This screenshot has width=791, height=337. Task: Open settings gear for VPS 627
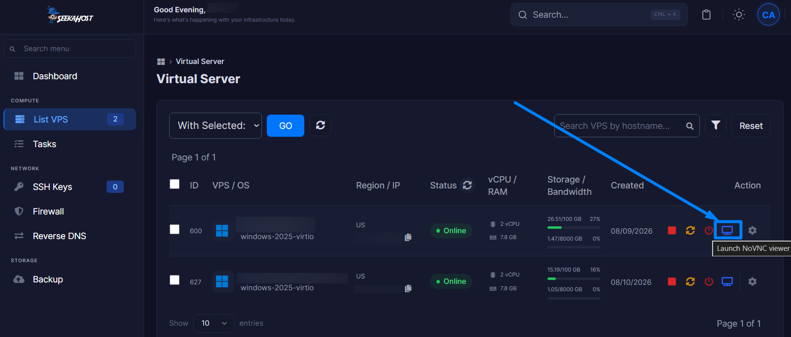click(x=753, y=281)
